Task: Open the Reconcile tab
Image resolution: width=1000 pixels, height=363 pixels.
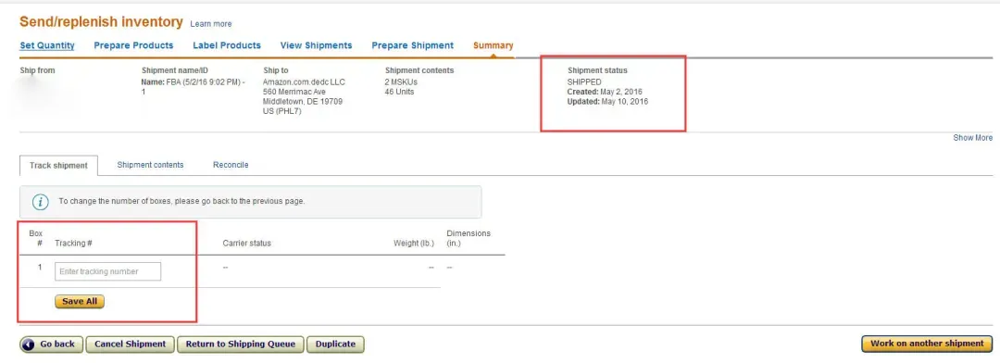Action: point(231,165)
